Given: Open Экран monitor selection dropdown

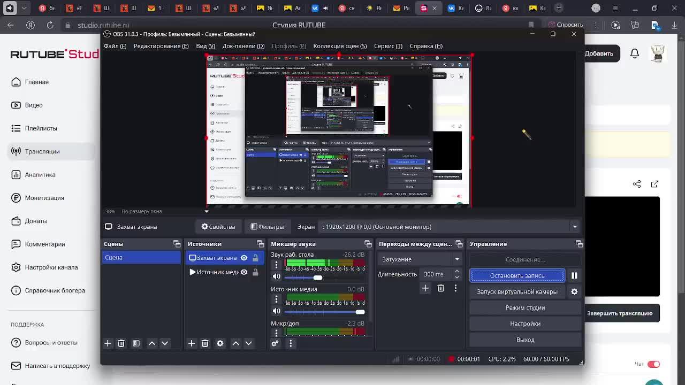Looking at the screenshot, I should coord(450,227).
